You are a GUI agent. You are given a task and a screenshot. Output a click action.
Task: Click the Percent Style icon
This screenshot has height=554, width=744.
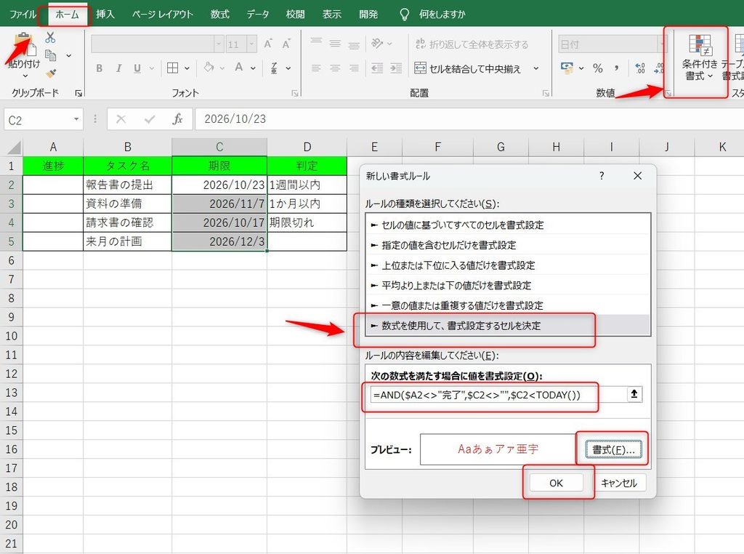tap(598, 68)
